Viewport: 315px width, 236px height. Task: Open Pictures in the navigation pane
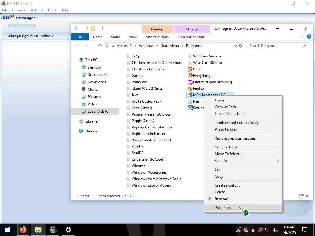pos(94,97)
